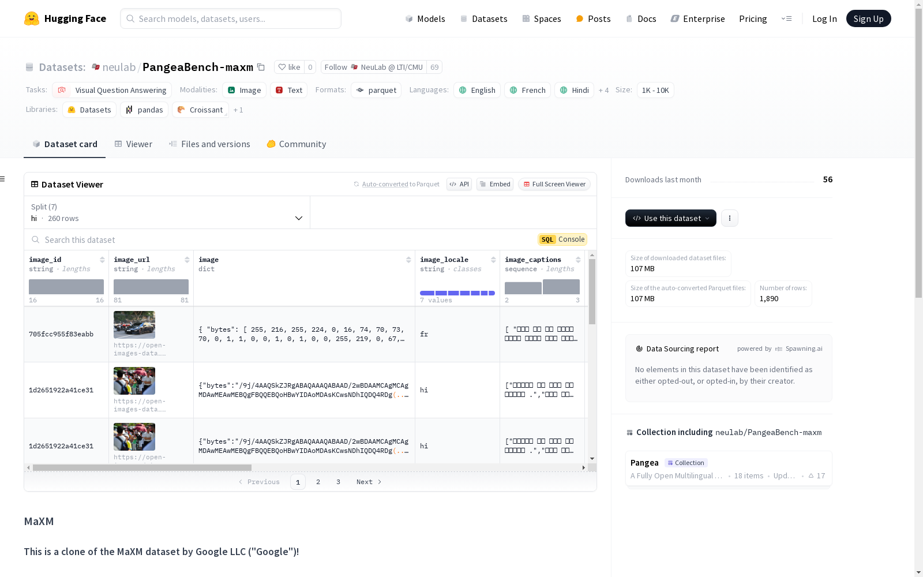Screen dimensions: 923x577
Task: Open the Files and versions tab
Action: [x=209, y=144]
